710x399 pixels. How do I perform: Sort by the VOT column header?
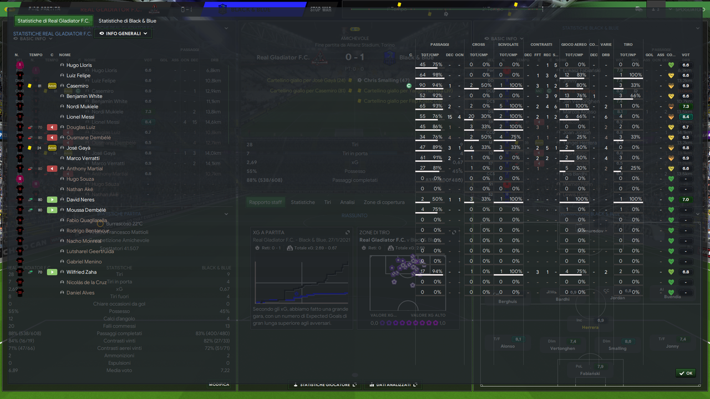coord(686,55)
